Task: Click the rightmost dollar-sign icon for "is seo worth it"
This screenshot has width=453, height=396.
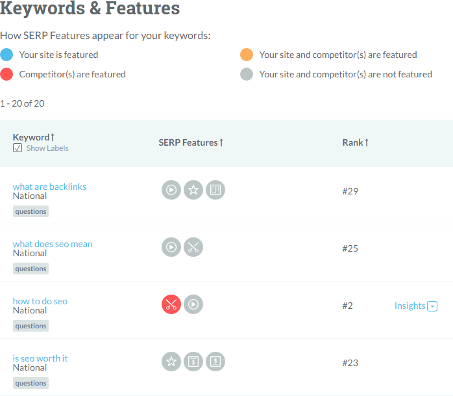Action: point(215,362)
